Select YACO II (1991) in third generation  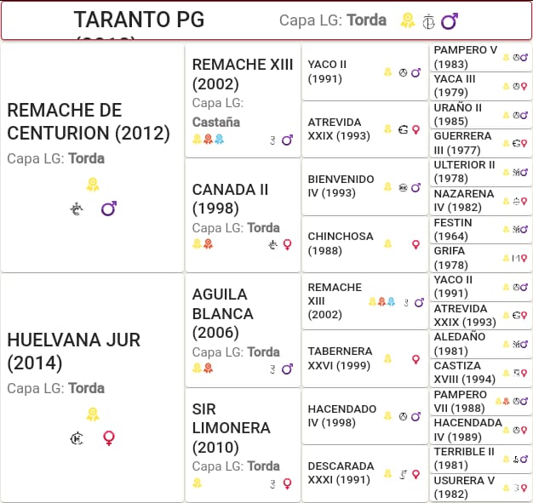click(x=364, y=71)
